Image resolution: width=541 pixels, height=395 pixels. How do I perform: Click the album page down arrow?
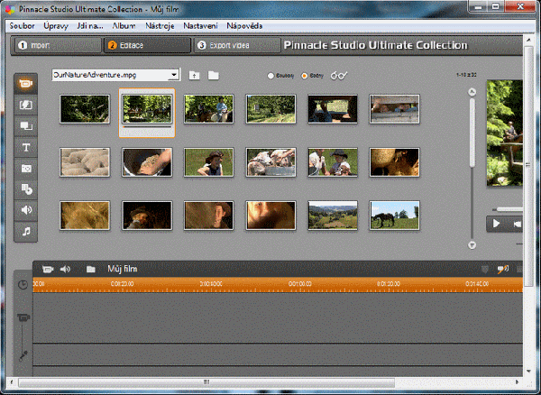pos(472,245)
